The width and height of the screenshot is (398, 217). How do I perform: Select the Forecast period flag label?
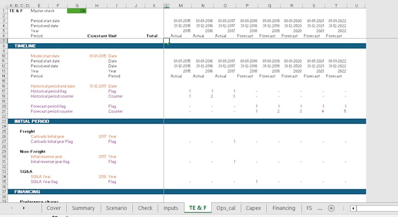(x=48, y=106)
